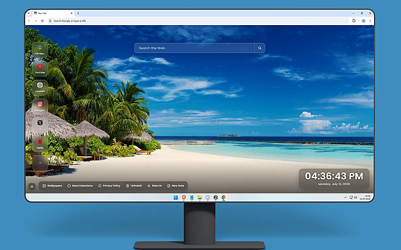Choose Rate Us in the bottom bar
Image resolution: width=401 pixels, height=250 pixels.
tap(155, 186)
